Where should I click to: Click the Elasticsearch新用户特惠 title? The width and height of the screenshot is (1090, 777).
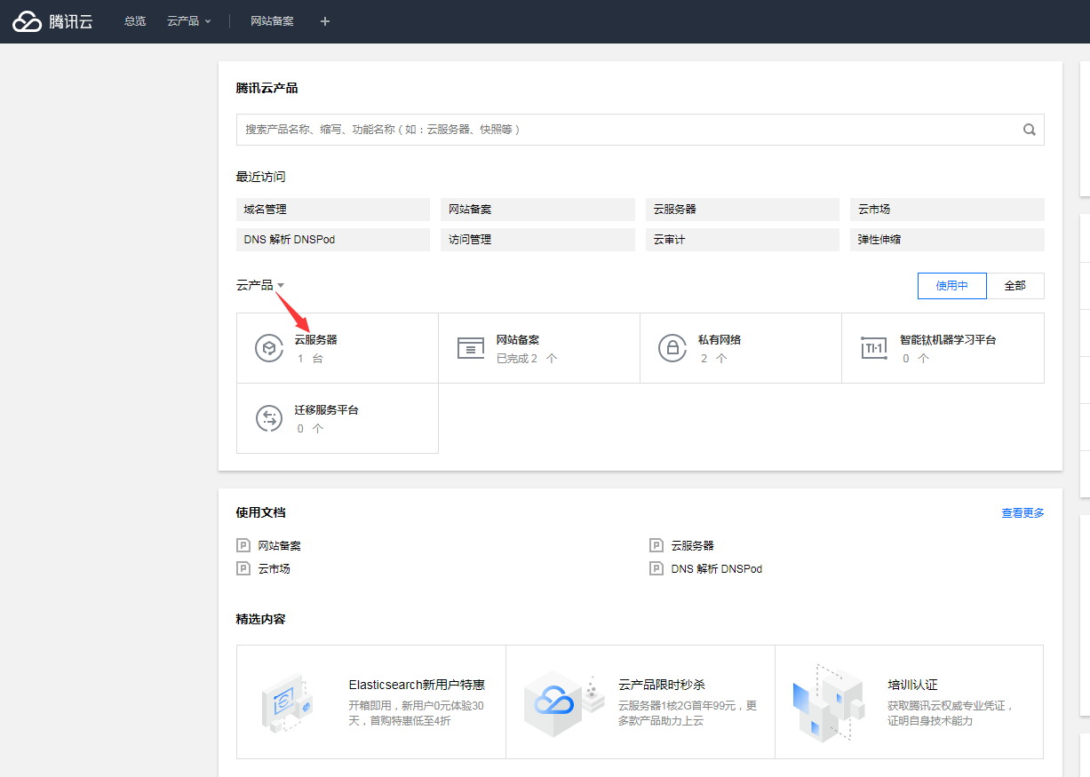click(417, 685)
